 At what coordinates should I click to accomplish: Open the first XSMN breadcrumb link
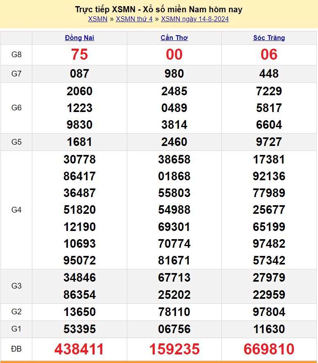[x=97, y=19]
